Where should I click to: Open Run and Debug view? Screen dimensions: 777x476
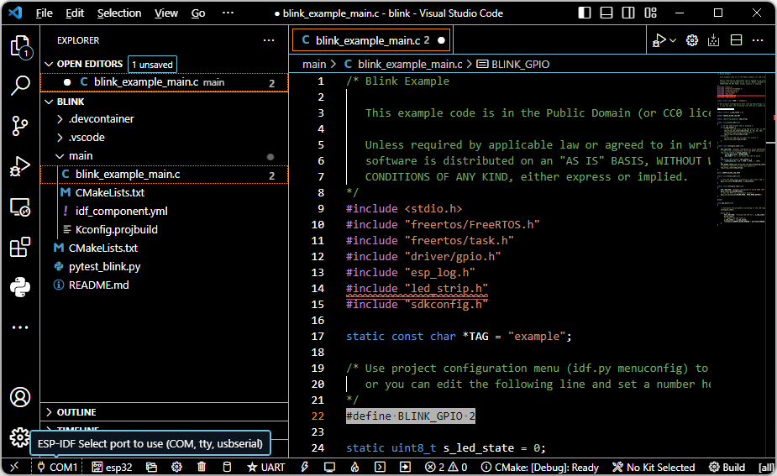[x=20, y=166]
